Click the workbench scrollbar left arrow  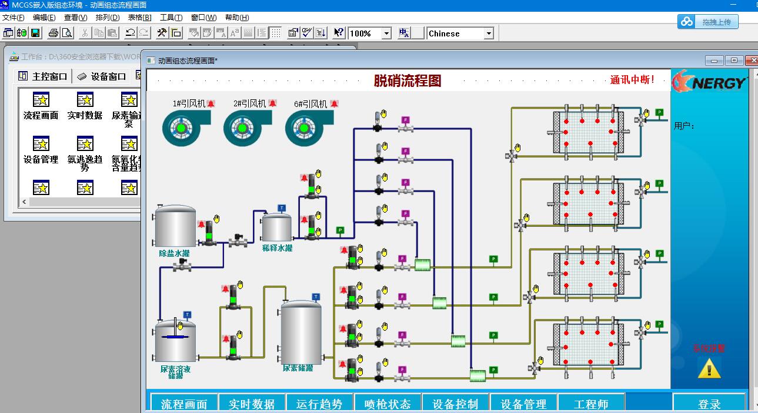[x=24, y=202]
